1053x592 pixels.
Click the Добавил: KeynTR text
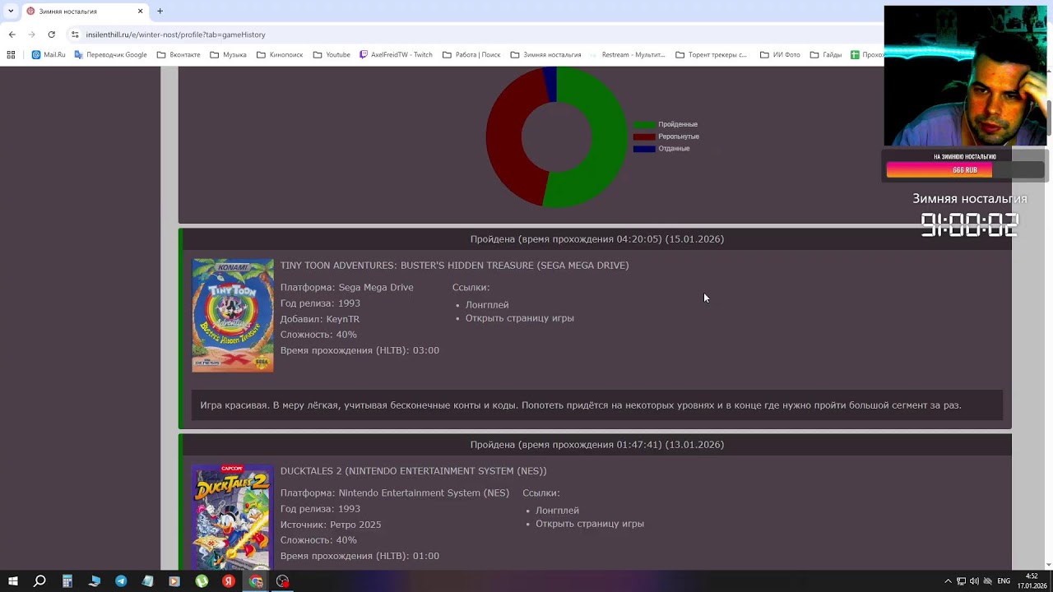tap(320, 319)
